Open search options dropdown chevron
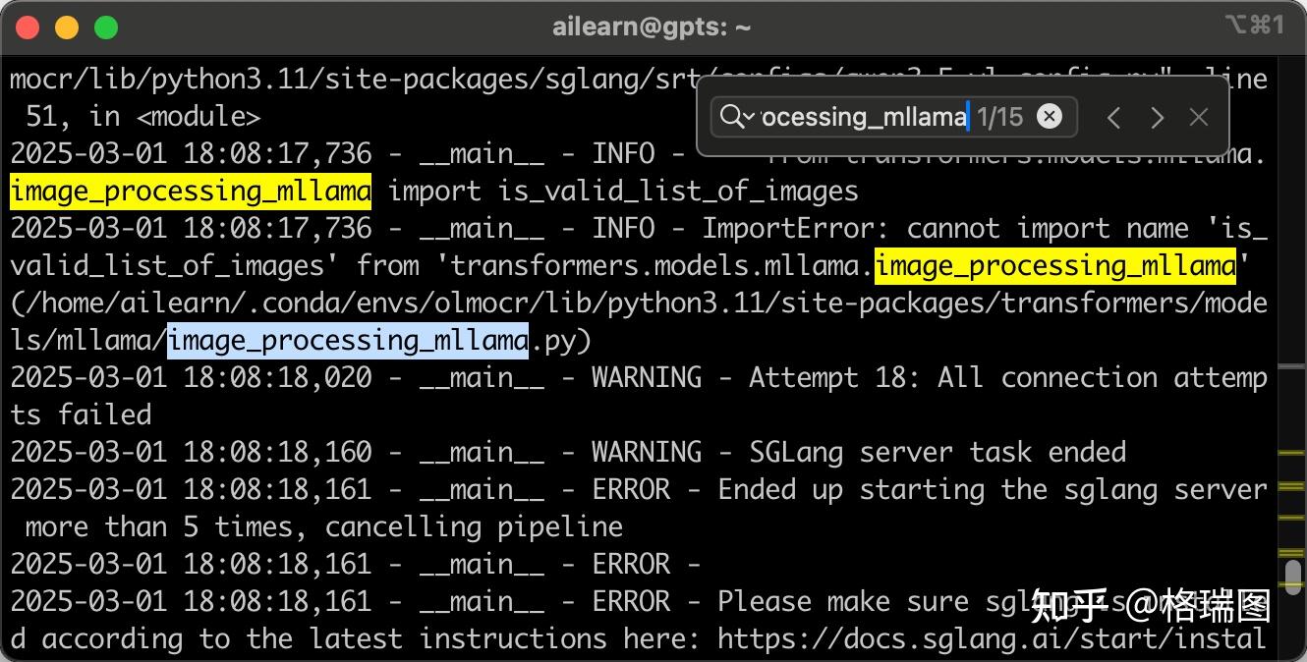 click(x=750, y=118)
